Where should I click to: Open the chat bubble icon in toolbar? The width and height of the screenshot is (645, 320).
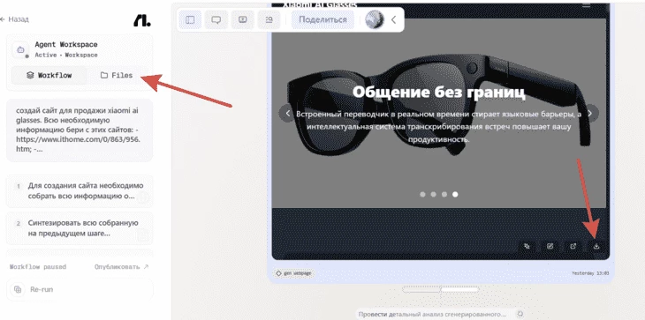click(x=216, y=19)
